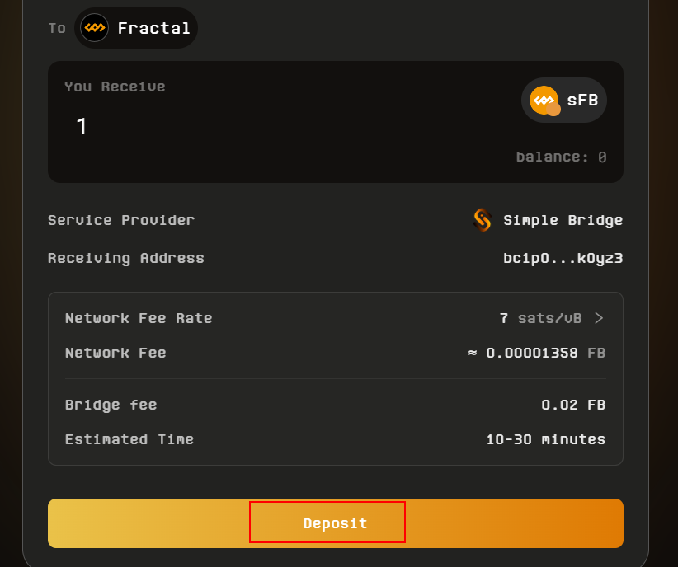Expand network fee rate chevron arrow

point(599,318)
